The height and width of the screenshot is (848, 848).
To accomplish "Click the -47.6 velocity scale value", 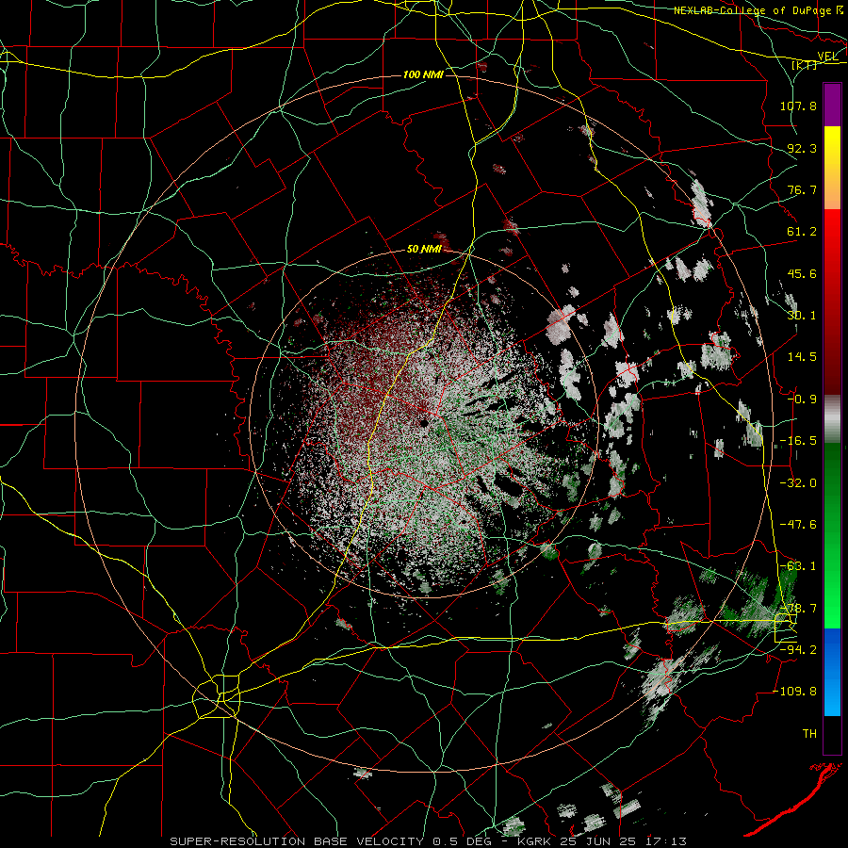I will tap(798, 525).
